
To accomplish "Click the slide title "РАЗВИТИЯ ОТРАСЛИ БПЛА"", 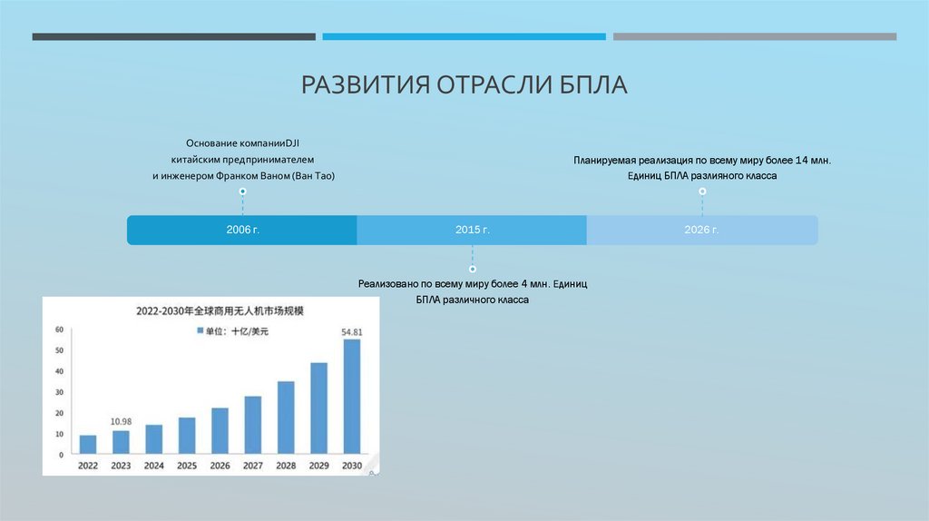I will click(464, 84).
